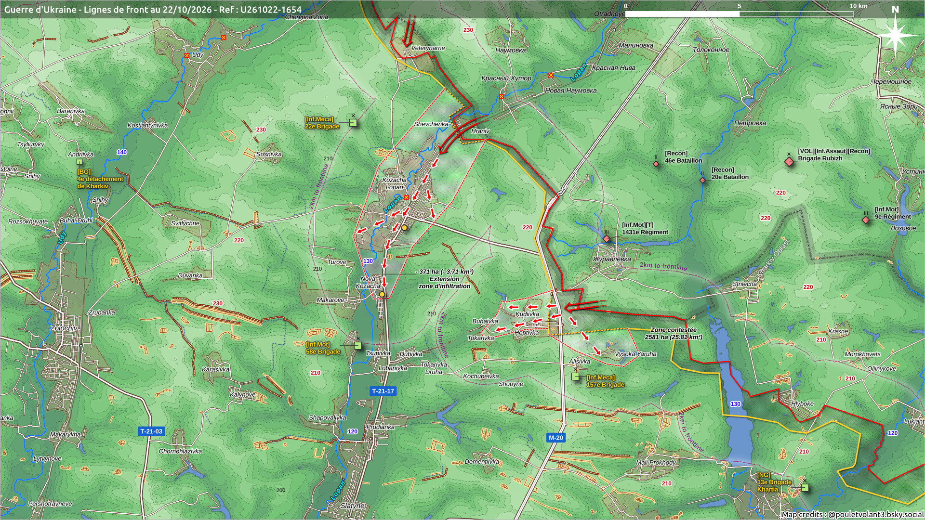Click the Brigade Rubizh red diamond marker
This screenshot has height=520, width=925.
[789, 162]
